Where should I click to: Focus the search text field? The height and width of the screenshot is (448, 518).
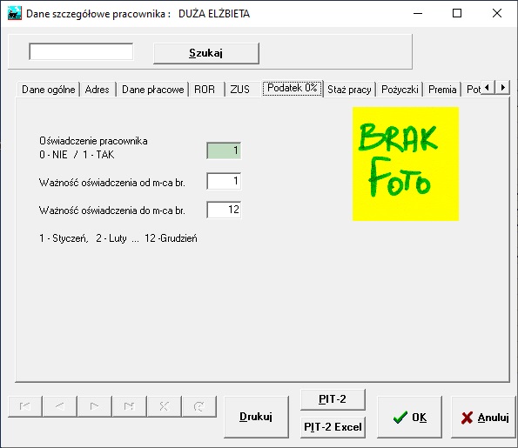point(81,52)
